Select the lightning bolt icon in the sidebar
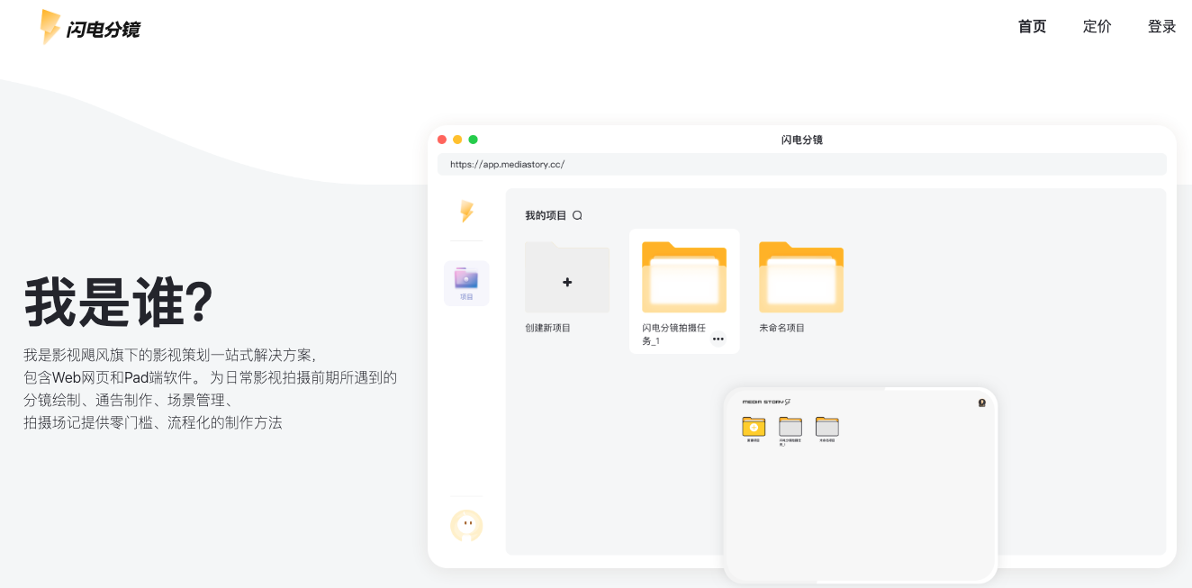 [465, 213]
